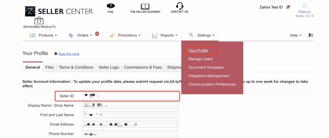Click the Phone Number field
This screenshot has height=138, width=329.
pyautogui.click(x=130, y=134)
